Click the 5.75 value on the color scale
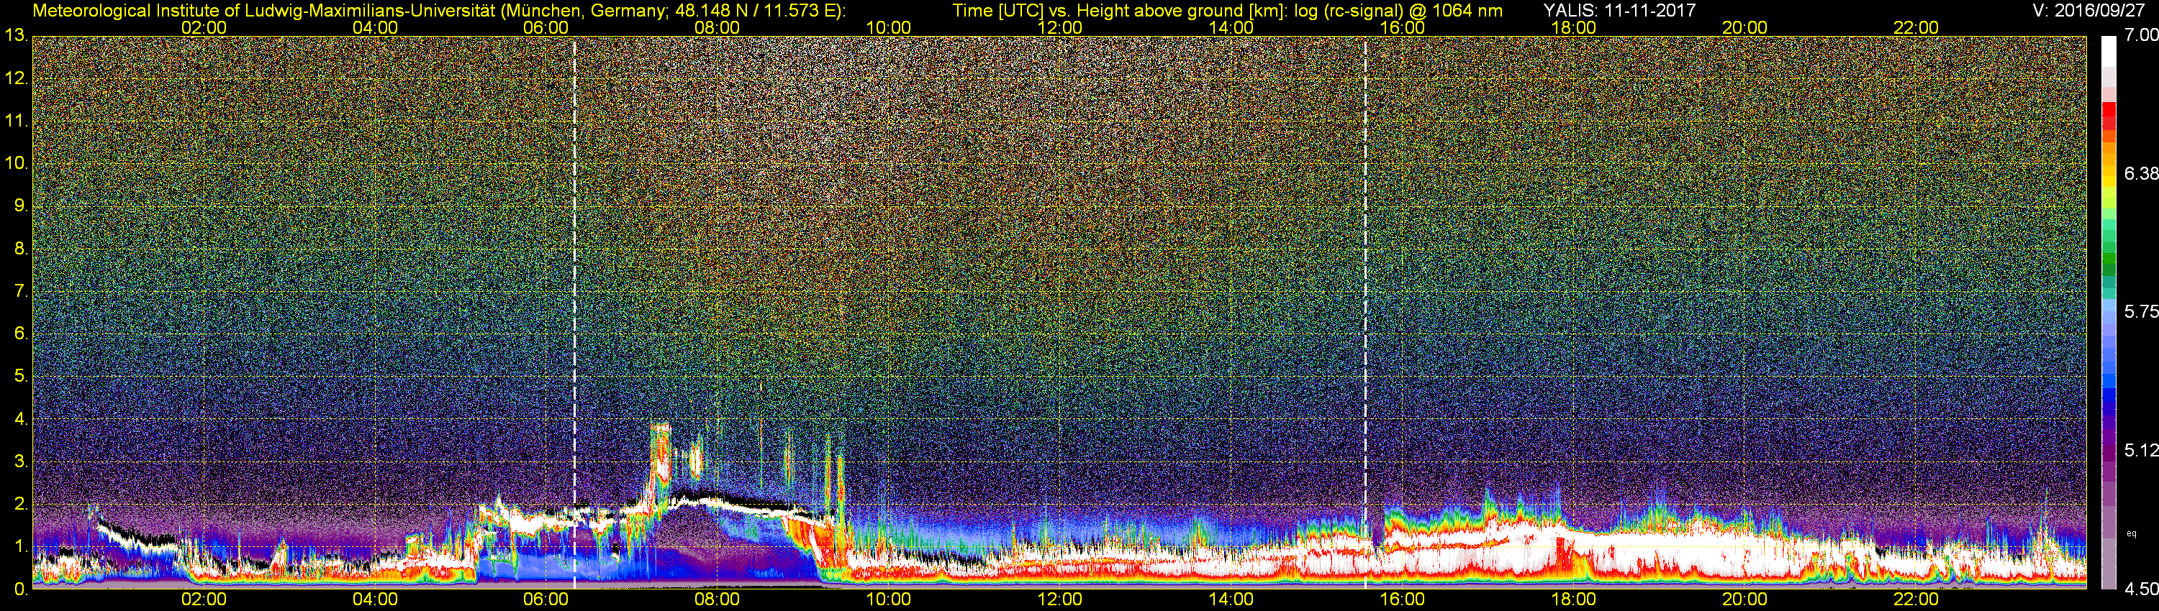2159x611 pixels. point(2140,311)
